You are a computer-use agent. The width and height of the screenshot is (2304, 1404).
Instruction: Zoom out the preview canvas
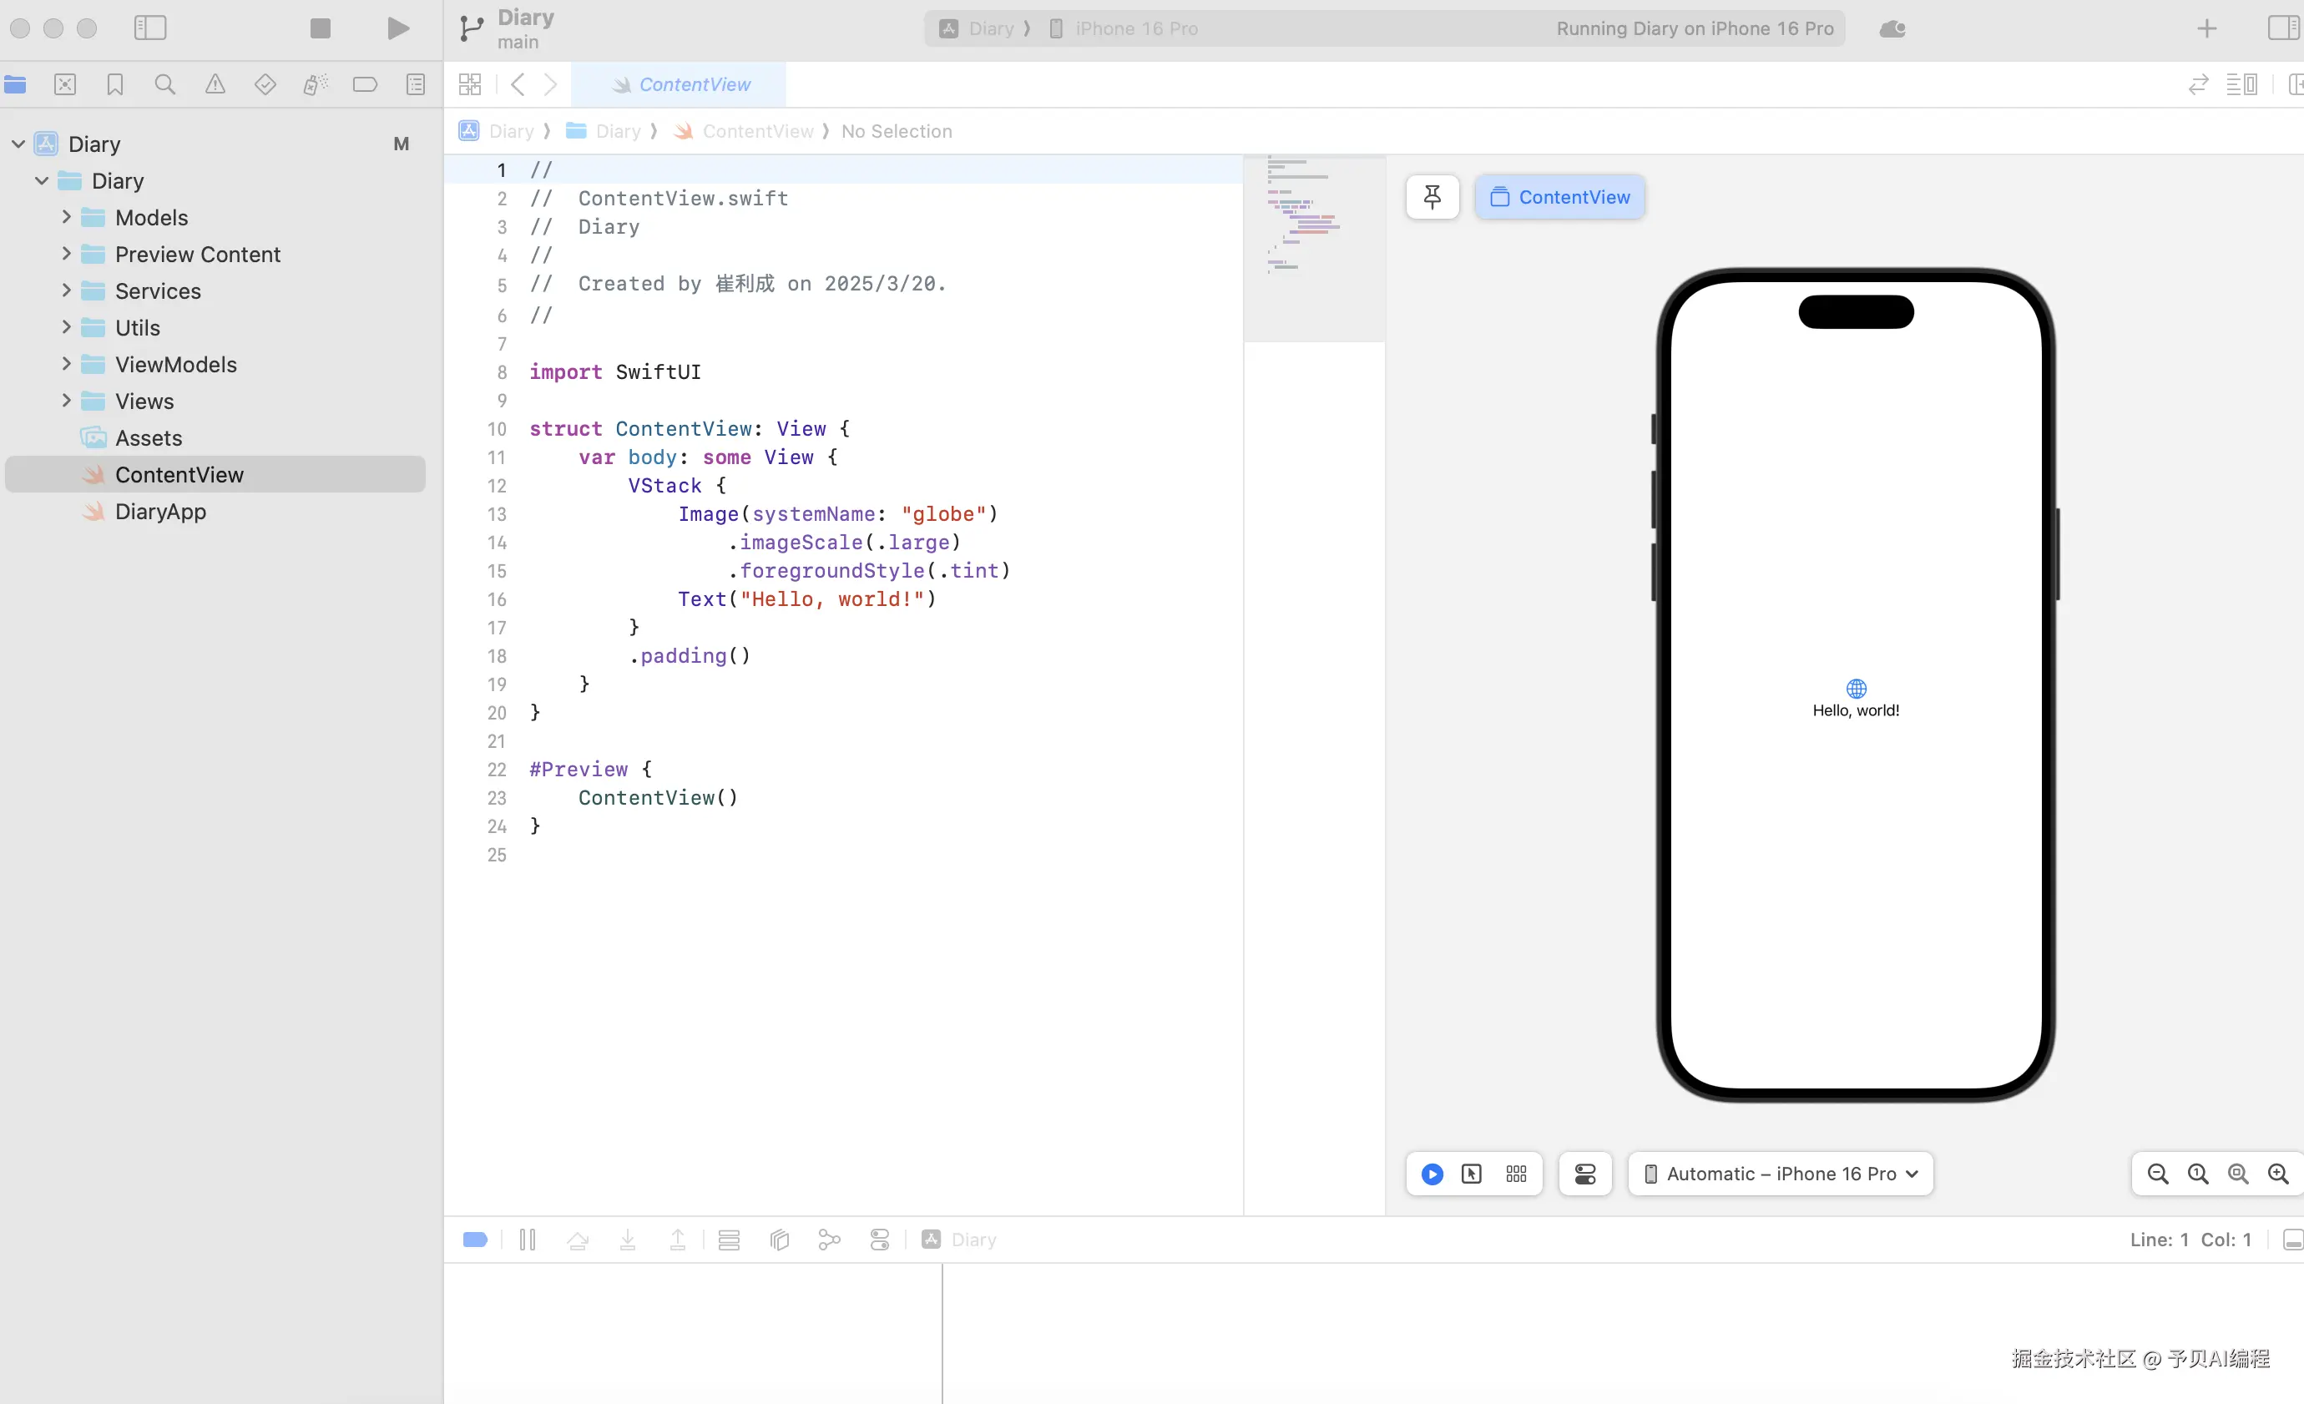pyautogui.click(x=2157, y=1173)
